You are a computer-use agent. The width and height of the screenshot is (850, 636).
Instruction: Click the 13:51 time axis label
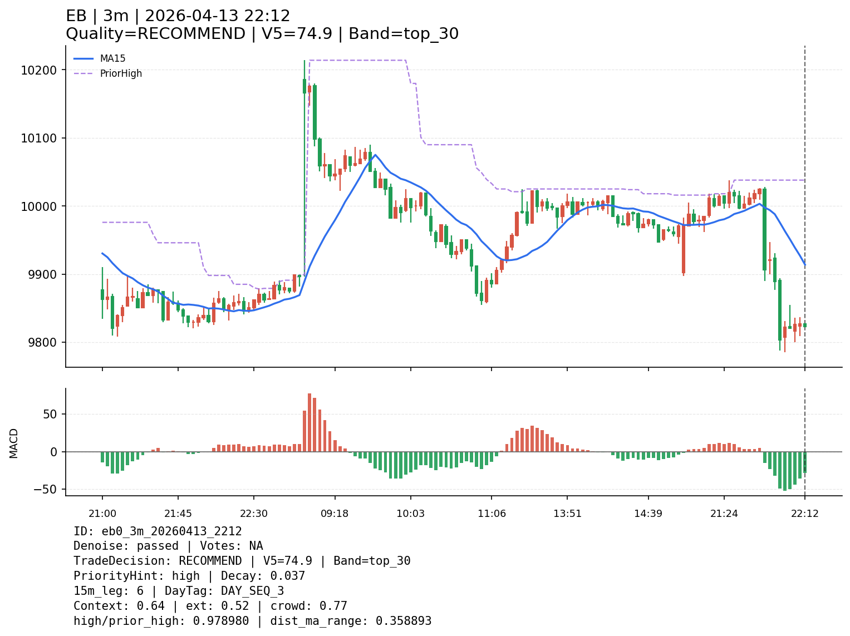point(567,514)
